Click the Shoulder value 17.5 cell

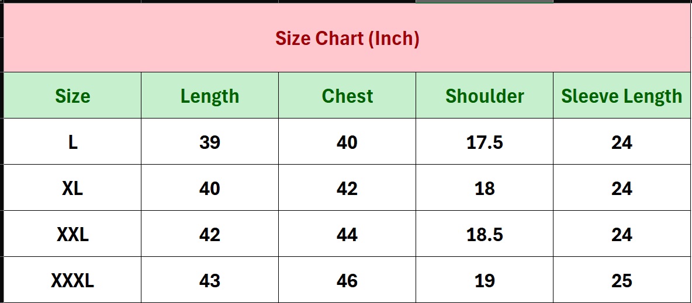click(x=485, y=142)
